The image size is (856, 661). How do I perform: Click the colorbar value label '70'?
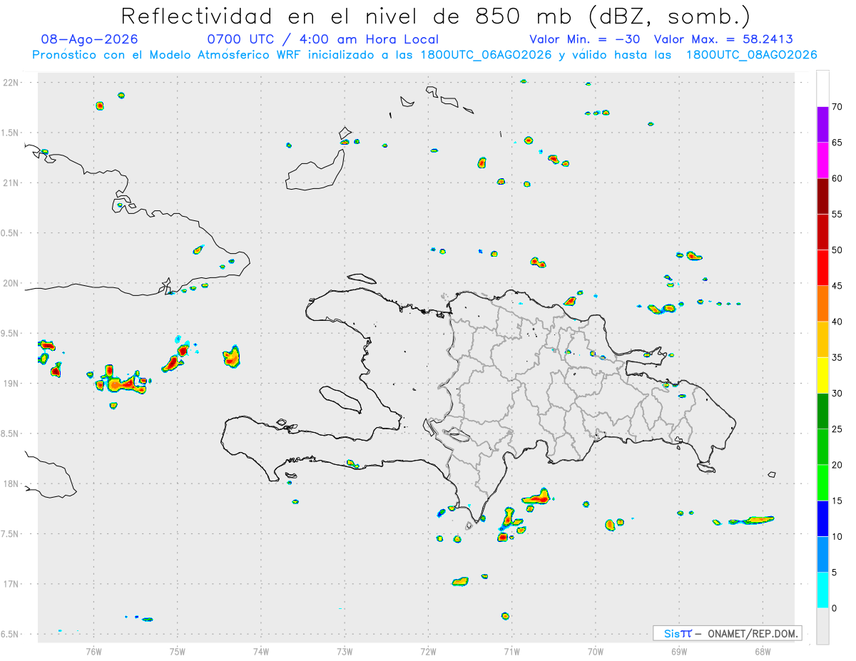tap(837, 107)
